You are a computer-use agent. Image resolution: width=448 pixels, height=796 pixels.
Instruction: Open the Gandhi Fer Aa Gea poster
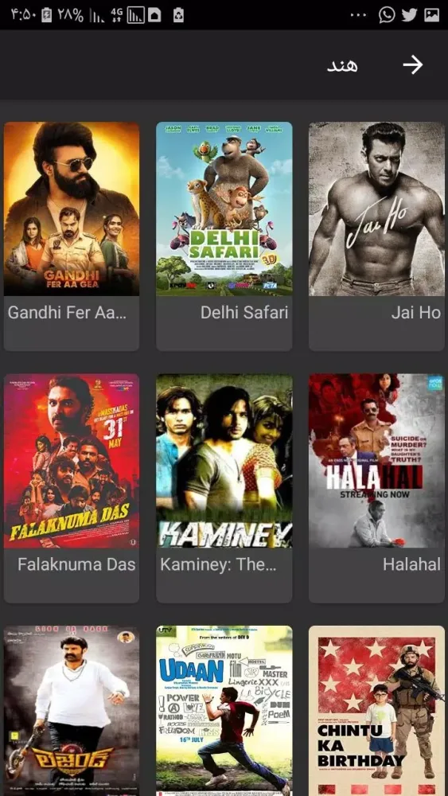coord(72,209)
